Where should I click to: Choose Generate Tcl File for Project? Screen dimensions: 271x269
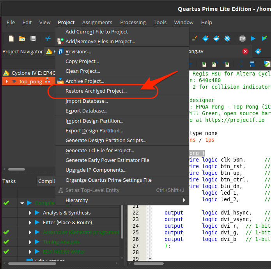pos(122,150)
